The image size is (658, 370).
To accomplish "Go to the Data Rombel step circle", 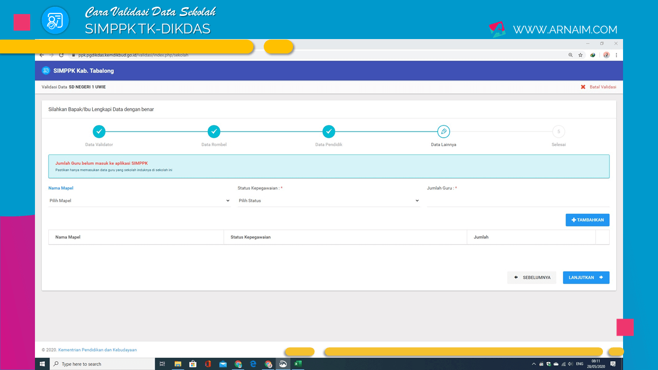I will pyautogui.click(x=214, y=132).
